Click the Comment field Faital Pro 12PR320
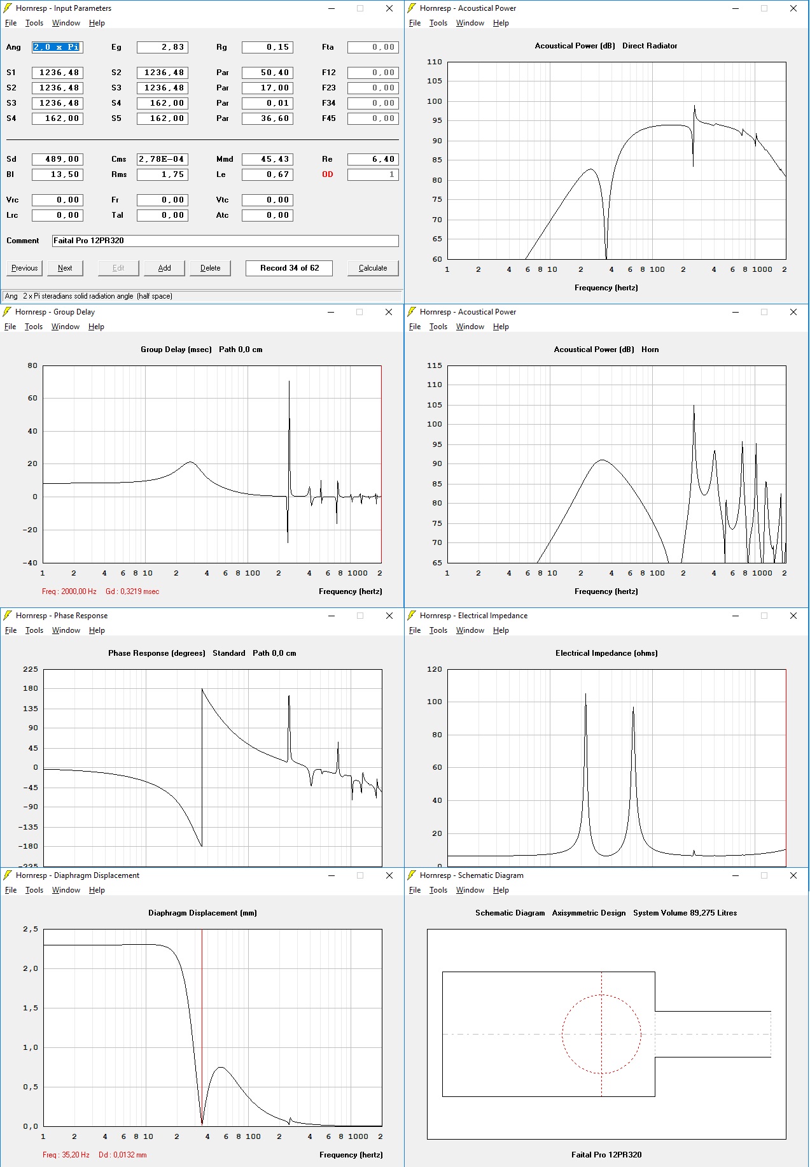This screenshot has width=810, height=1167. 225,241
